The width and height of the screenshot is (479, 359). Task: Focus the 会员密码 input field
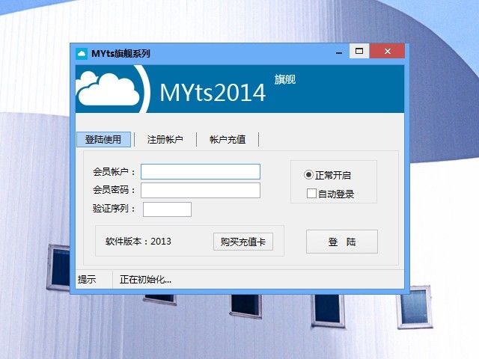coord(201,190)
